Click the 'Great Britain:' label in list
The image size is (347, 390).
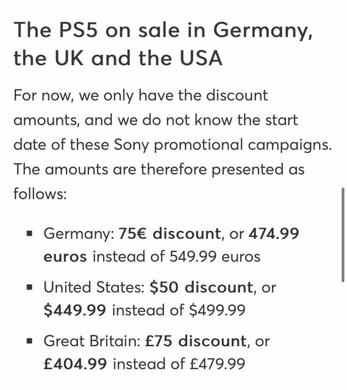(x=92, y=341)
